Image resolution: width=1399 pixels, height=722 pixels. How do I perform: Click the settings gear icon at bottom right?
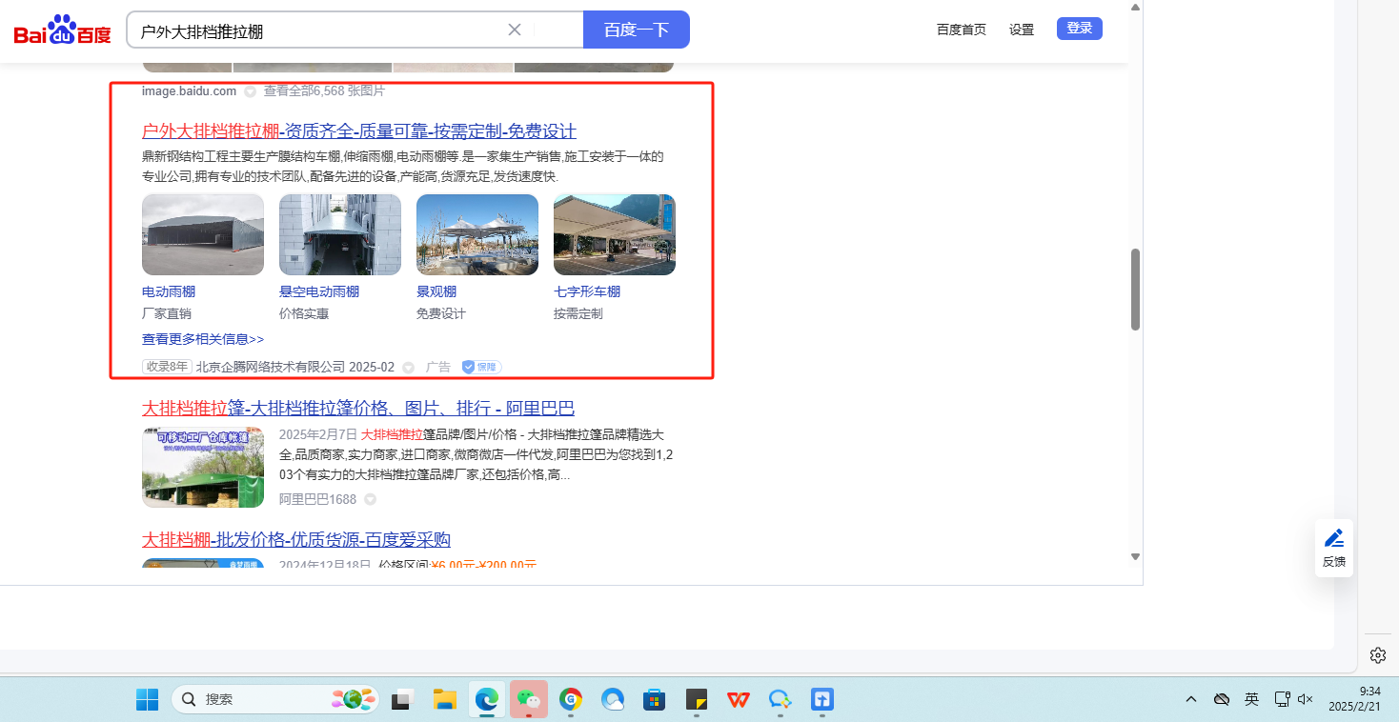1377,655
